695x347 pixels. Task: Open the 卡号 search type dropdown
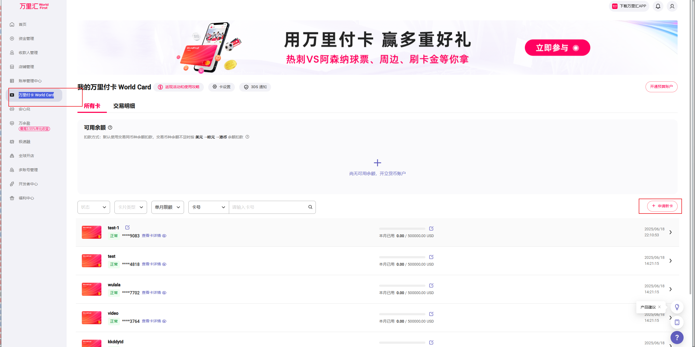tap(209, 207)
